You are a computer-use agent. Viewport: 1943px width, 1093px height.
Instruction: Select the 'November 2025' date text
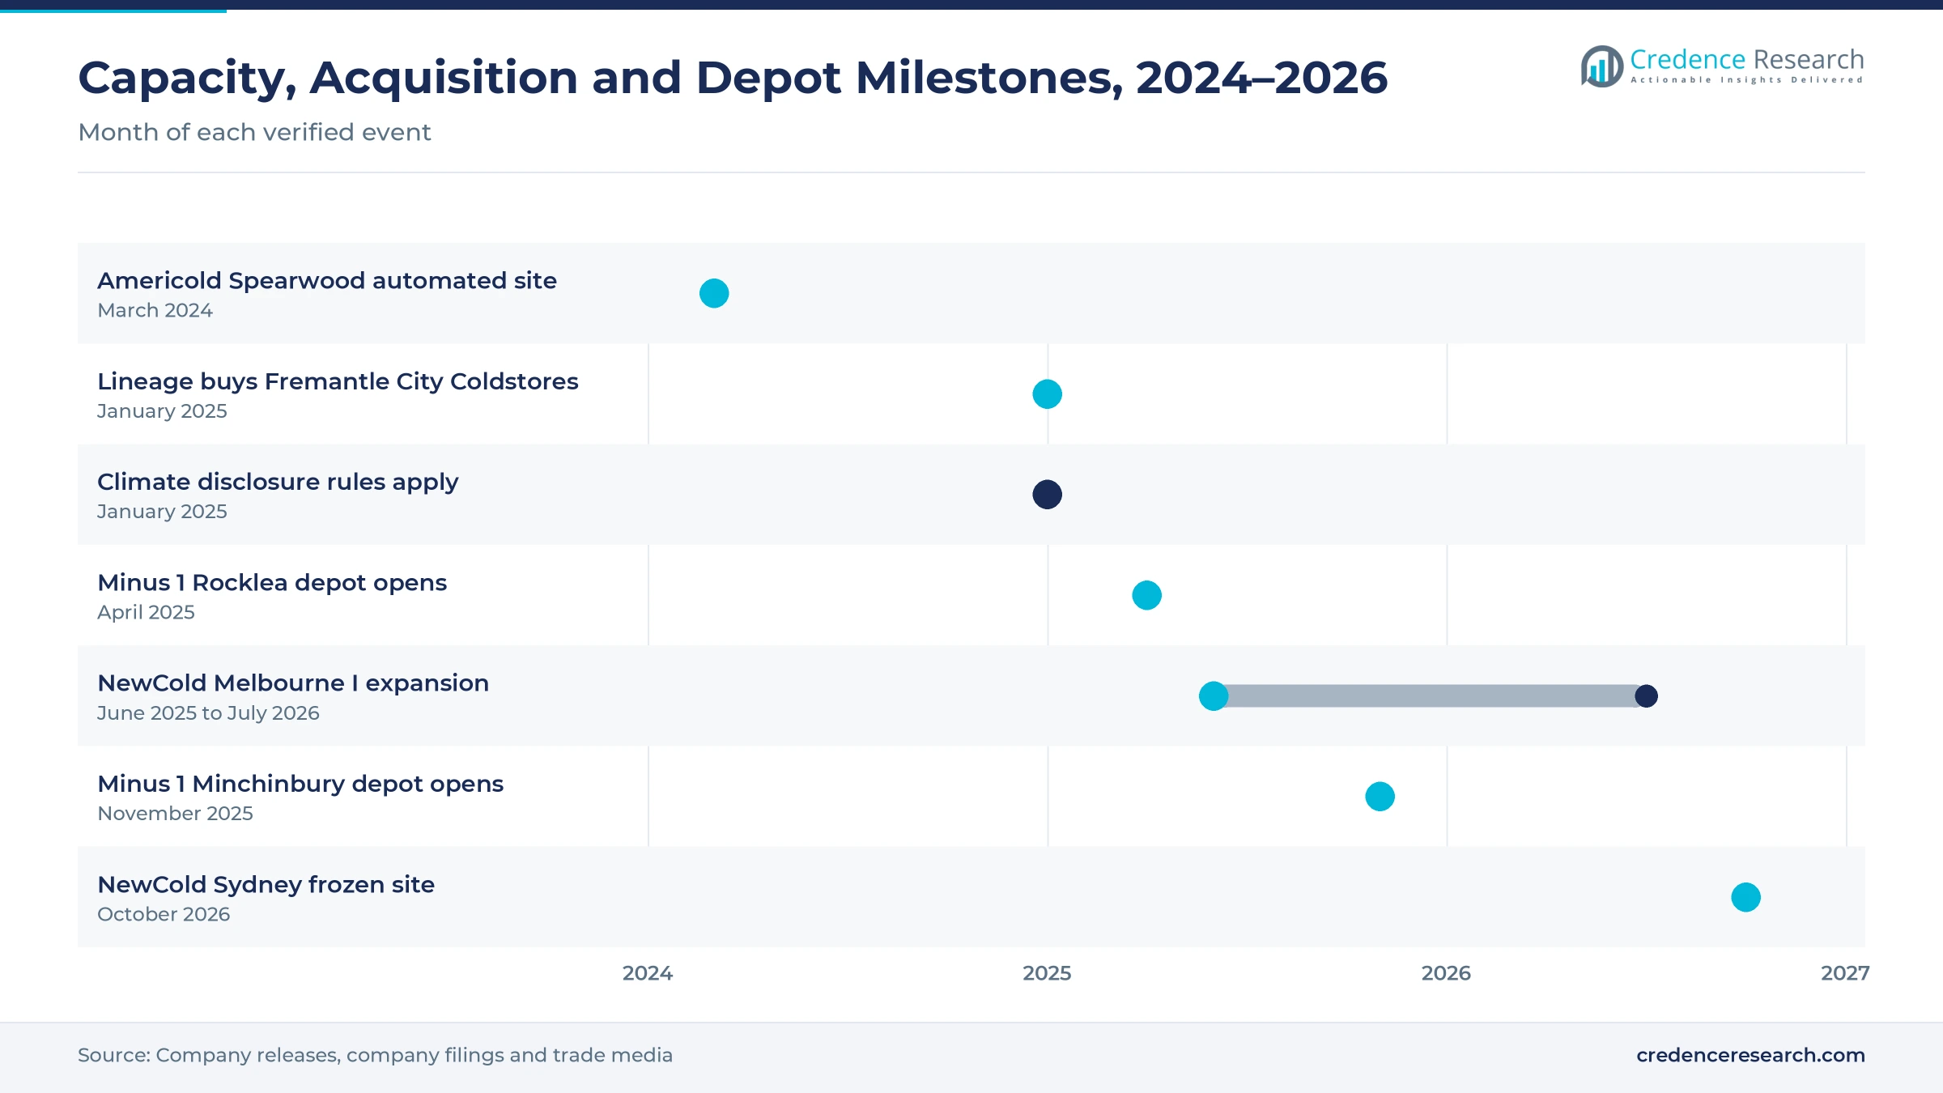click(x=175, y=814)
